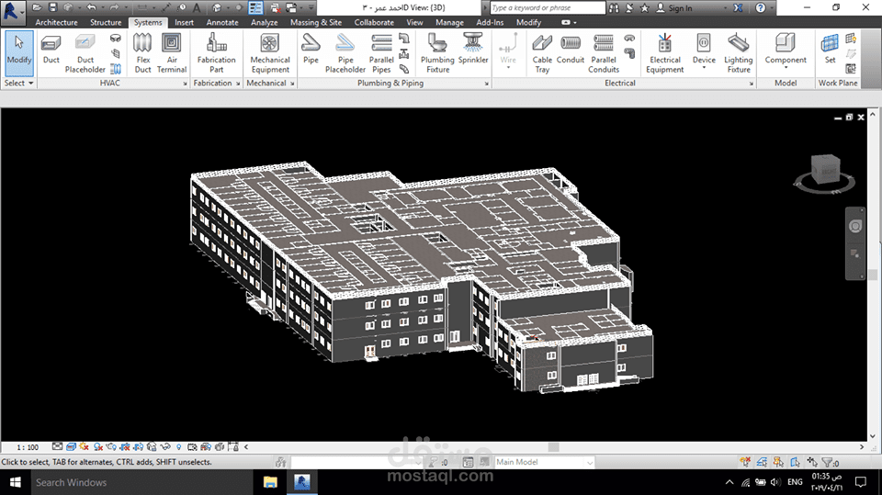Select Mechanical Equipment tool
This screenshot has width=882, height=495.
[x=270, y=53]
